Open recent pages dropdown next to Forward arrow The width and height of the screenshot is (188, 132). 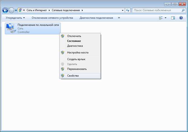point(16,11)
